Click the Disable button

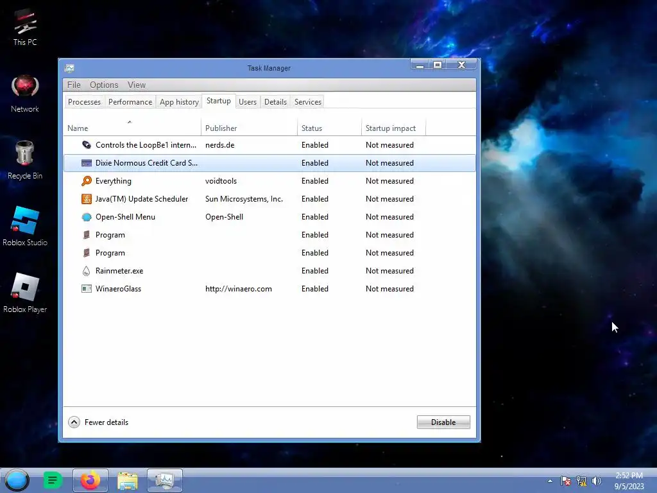[x=443, y=422]
